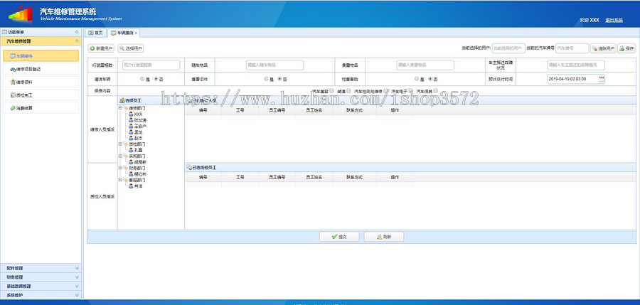Collapse the 质检部门 tree node
This screenshot has height=305, width=640.
(120, 144)
